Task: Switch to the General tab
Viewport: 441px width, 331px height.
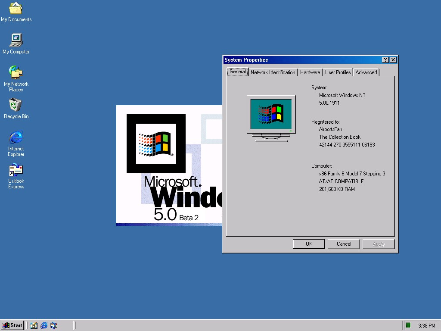Action: (238, 72)
